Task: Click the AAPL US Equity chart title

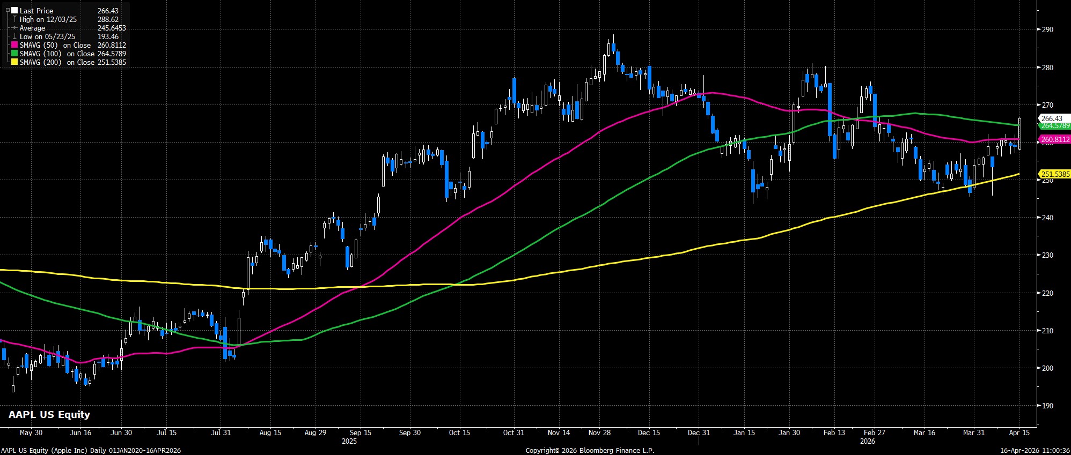Action: click(x=49, y=414)
